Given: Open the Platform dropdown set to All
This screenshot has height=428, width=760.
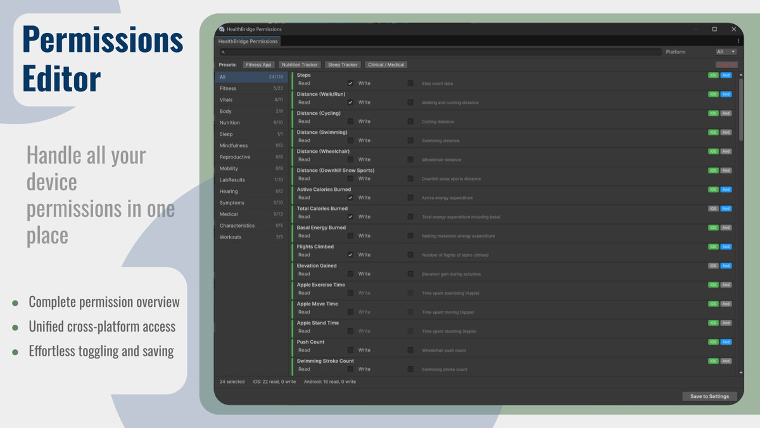Looking at the screenshot, I should click(726, 52).
